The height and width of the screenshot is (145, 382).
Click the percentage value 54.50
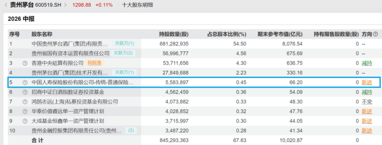click(240, 44)
